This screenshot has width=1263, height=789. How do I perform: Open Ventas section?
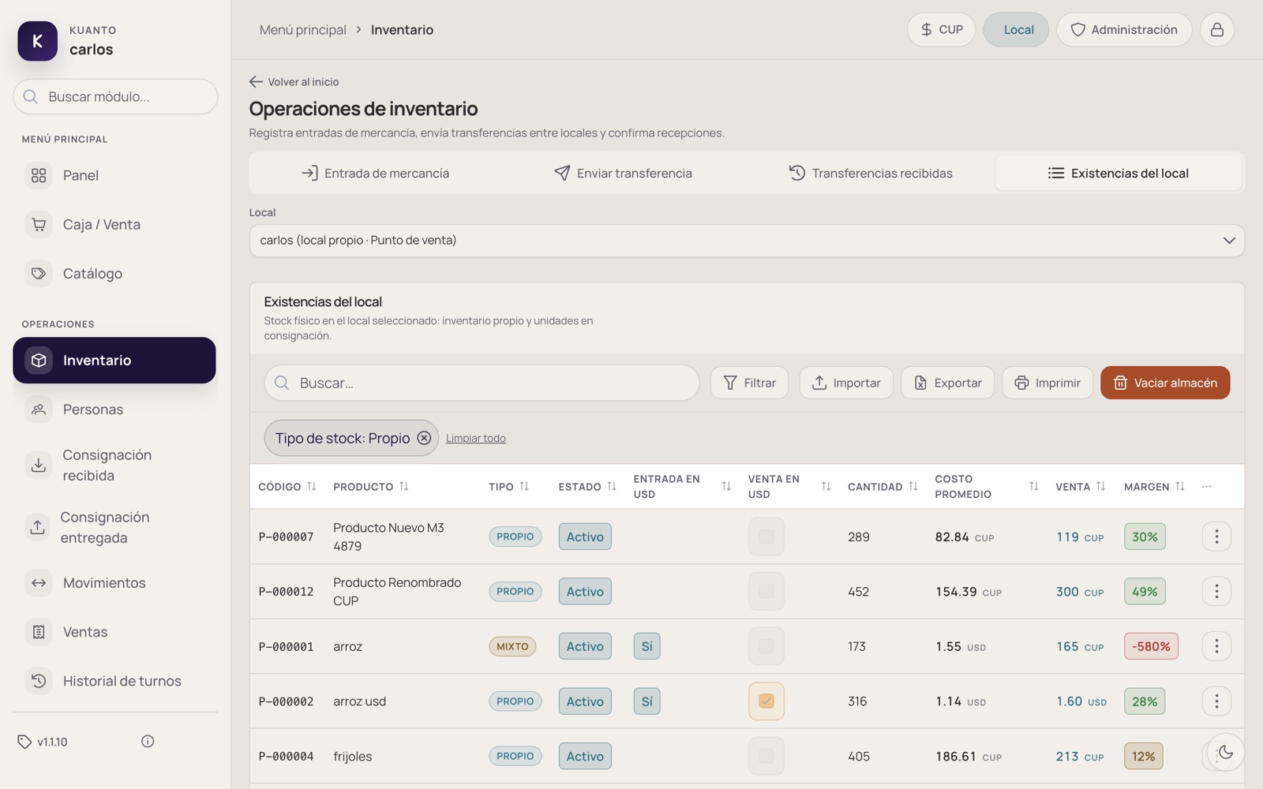pyautogui.click(x=114, y=632)
